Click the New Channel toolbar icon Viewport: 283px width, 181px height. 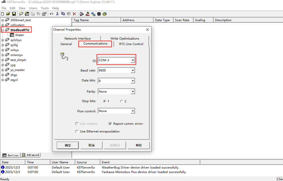pyautogui.click(x=22, y=14)
